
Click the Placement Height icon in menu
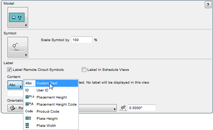pos(30,97)
